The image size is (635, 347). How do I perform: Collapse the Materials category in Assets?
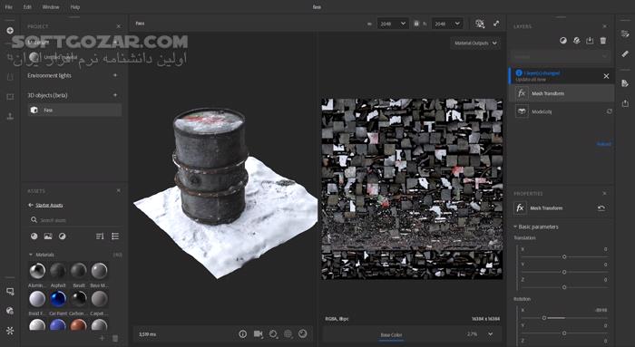click(x=30, y=255)
